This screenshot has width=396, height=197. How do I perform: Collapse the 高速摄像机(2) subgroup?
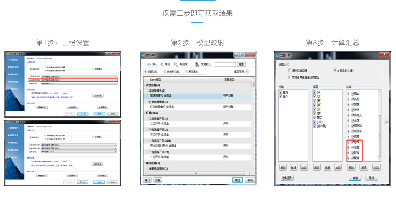(148, 91)
